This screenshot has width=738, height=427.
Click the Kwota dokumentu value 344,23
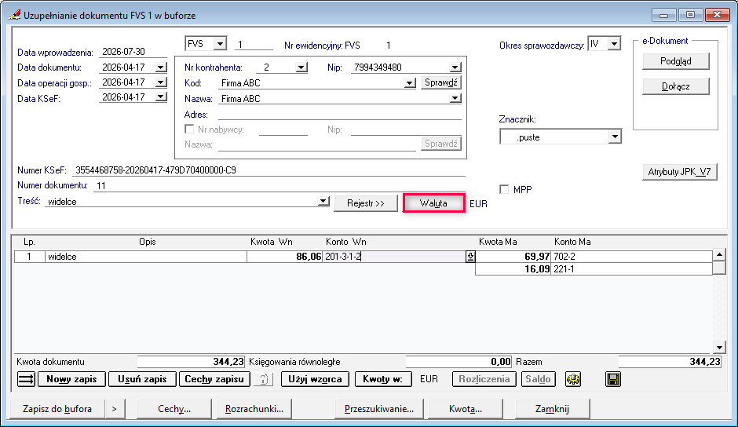(x=191, y=362)
